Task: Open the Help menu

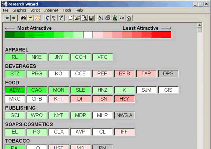Action: 79,10
